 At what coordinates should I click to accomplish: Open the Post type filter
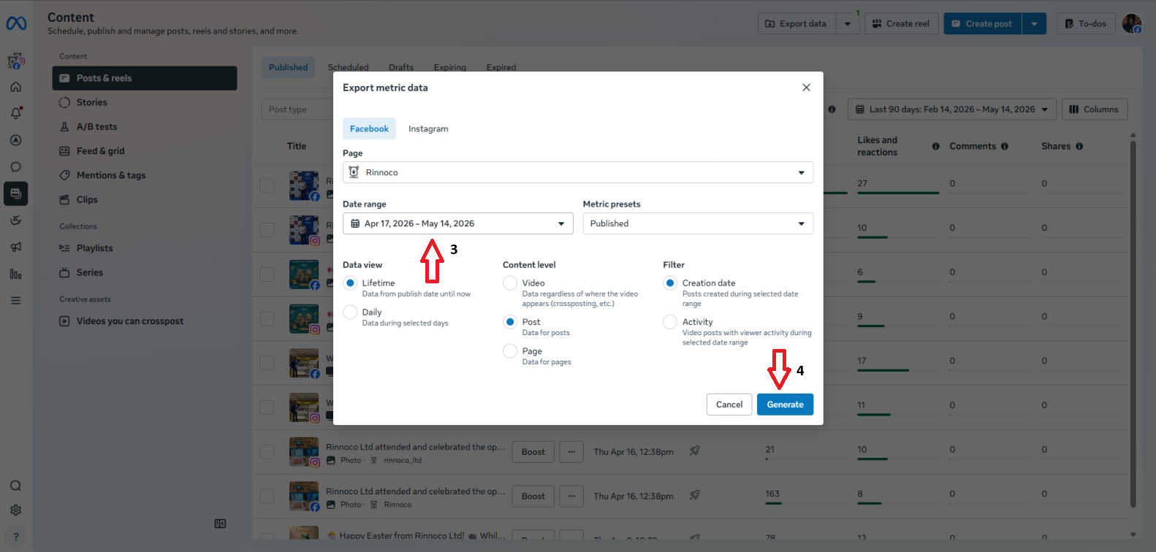click(x=296, y=110)
